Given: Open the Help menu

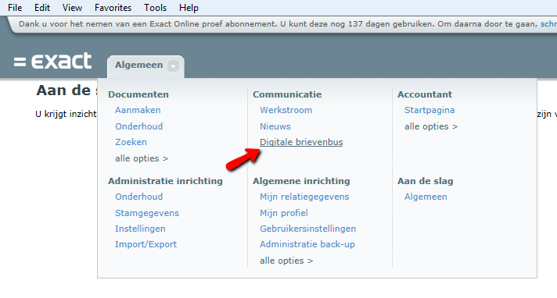Looking at the screenshot, I should click(x=189, y=8).
